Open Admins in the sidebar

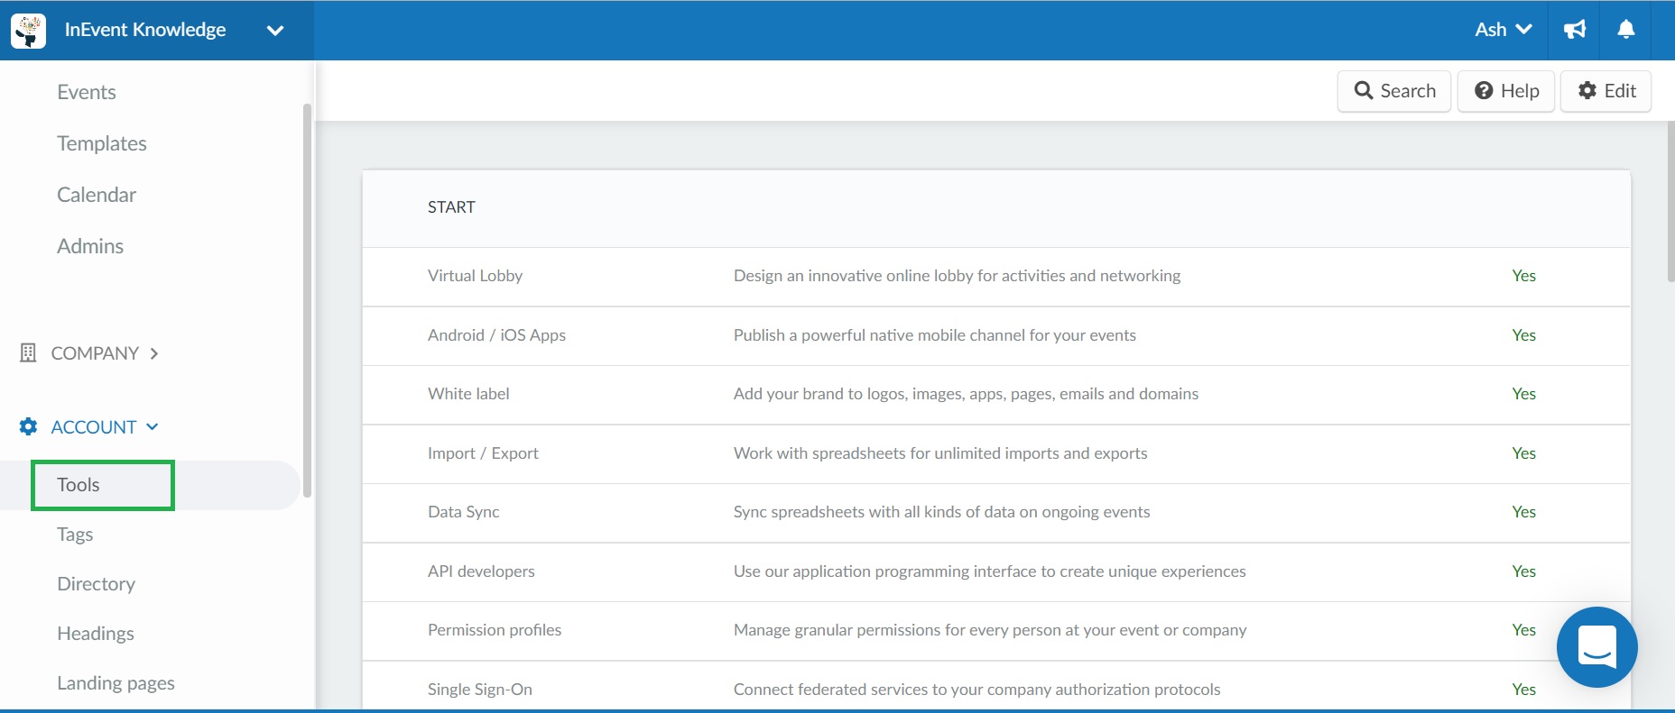point(90,246)
